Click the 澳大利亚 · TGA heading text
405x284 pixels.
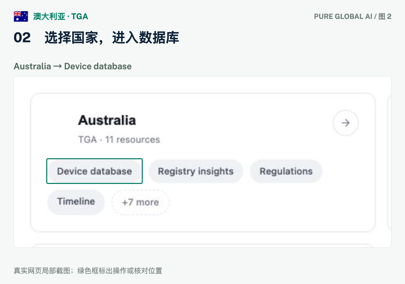[61, 16]
